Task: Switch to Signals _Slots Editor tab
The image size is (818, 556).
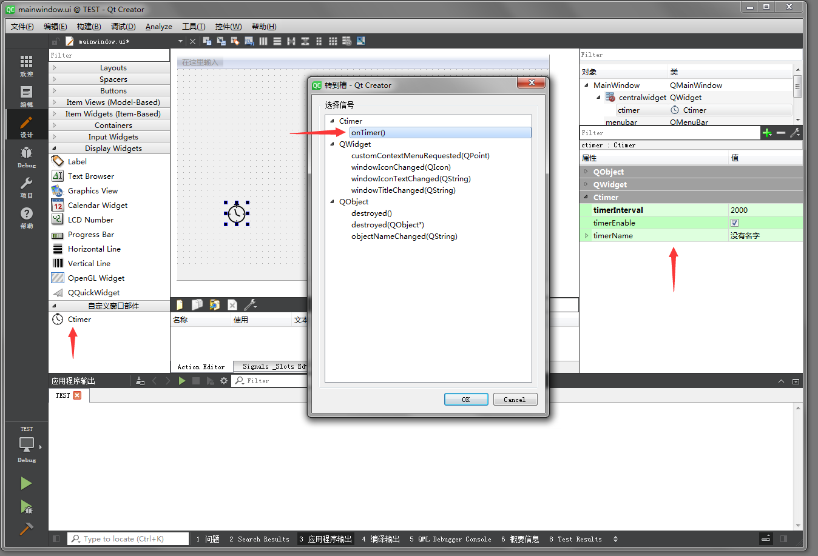Action: tap(272, 366)
